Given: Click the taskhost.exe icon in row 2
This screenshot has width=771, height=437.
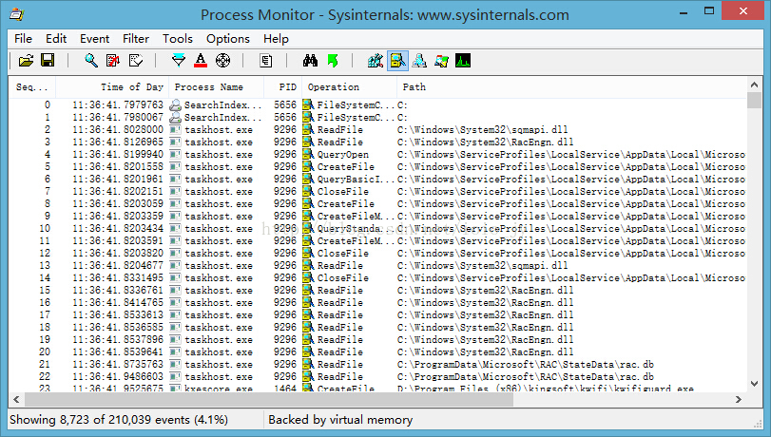Looking at the screenshot, I should (x=175, y=130).
